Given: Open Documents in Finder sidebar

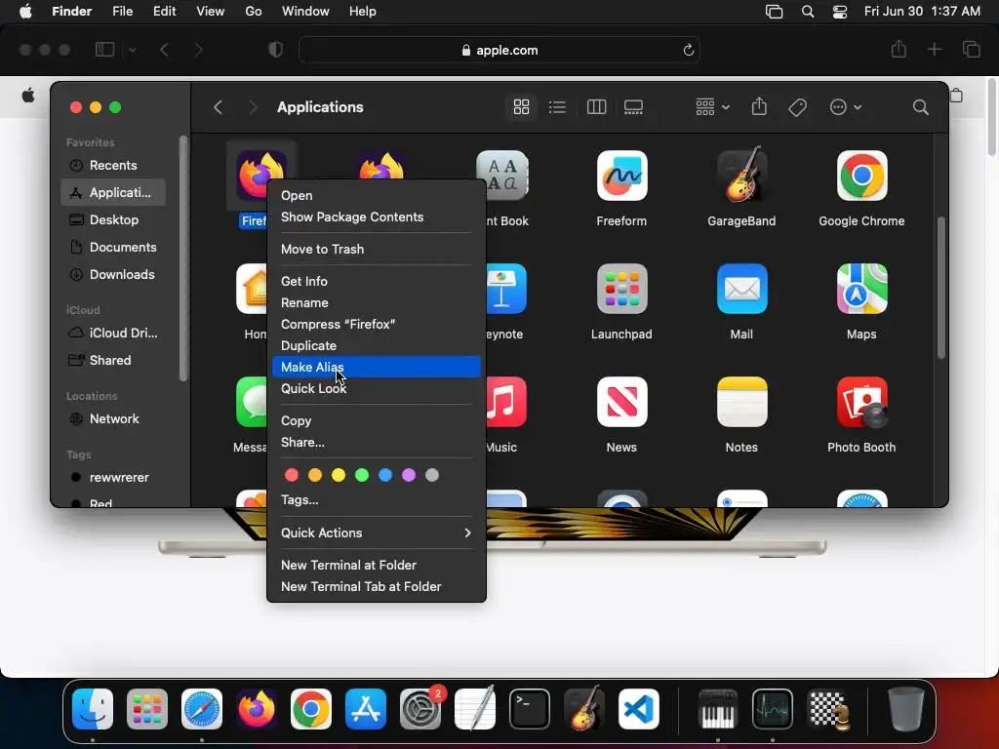Looking at the screenshot, I should pos(113,247).
